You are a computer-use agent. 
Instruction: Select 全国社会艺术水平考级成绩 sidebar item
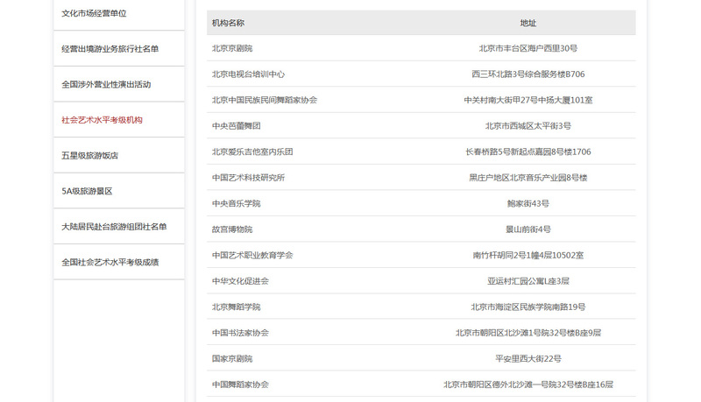110,262
